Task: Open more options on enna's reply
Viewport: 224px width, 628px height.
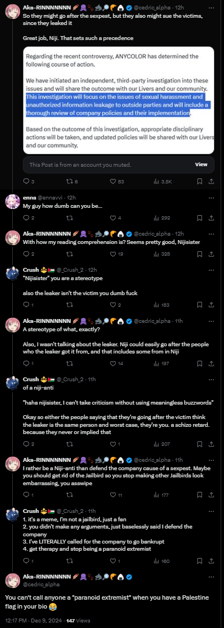Action: click(211, 198)
